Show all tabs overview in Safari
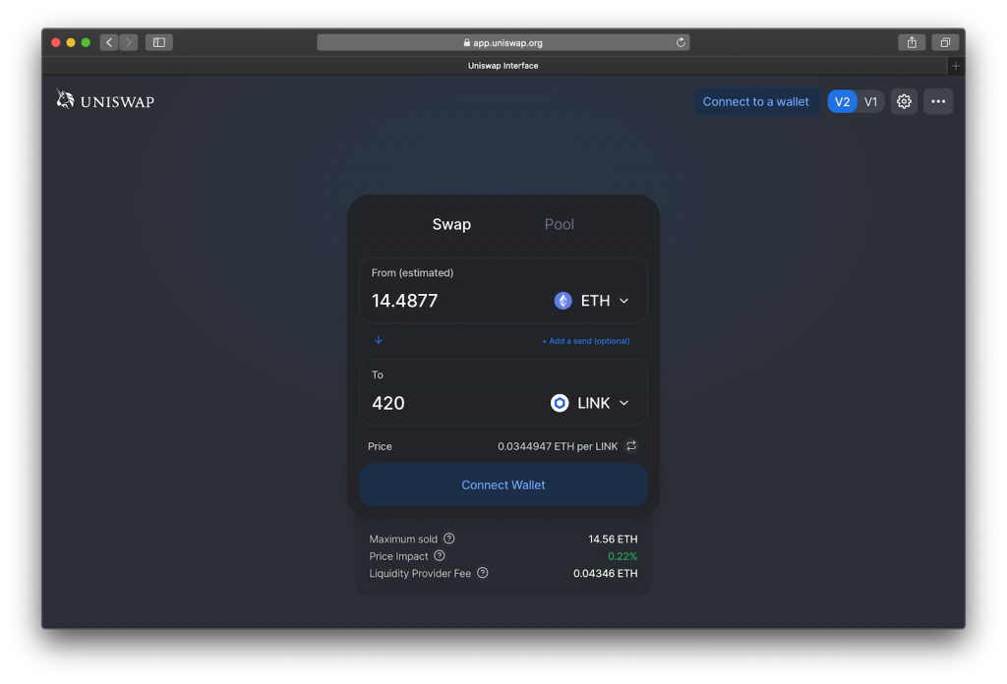Image resolution: width=1007 pixels, height=684 pixels. [x=945, y=42]
